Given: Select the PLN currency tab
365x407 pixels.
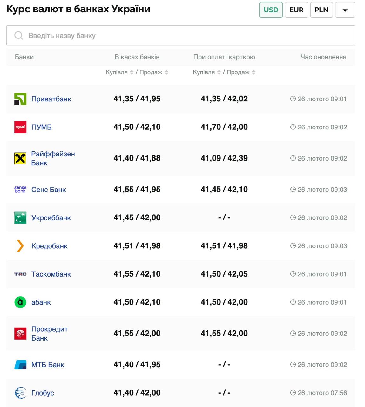Looking at the screenshot, I should (321, 10).
